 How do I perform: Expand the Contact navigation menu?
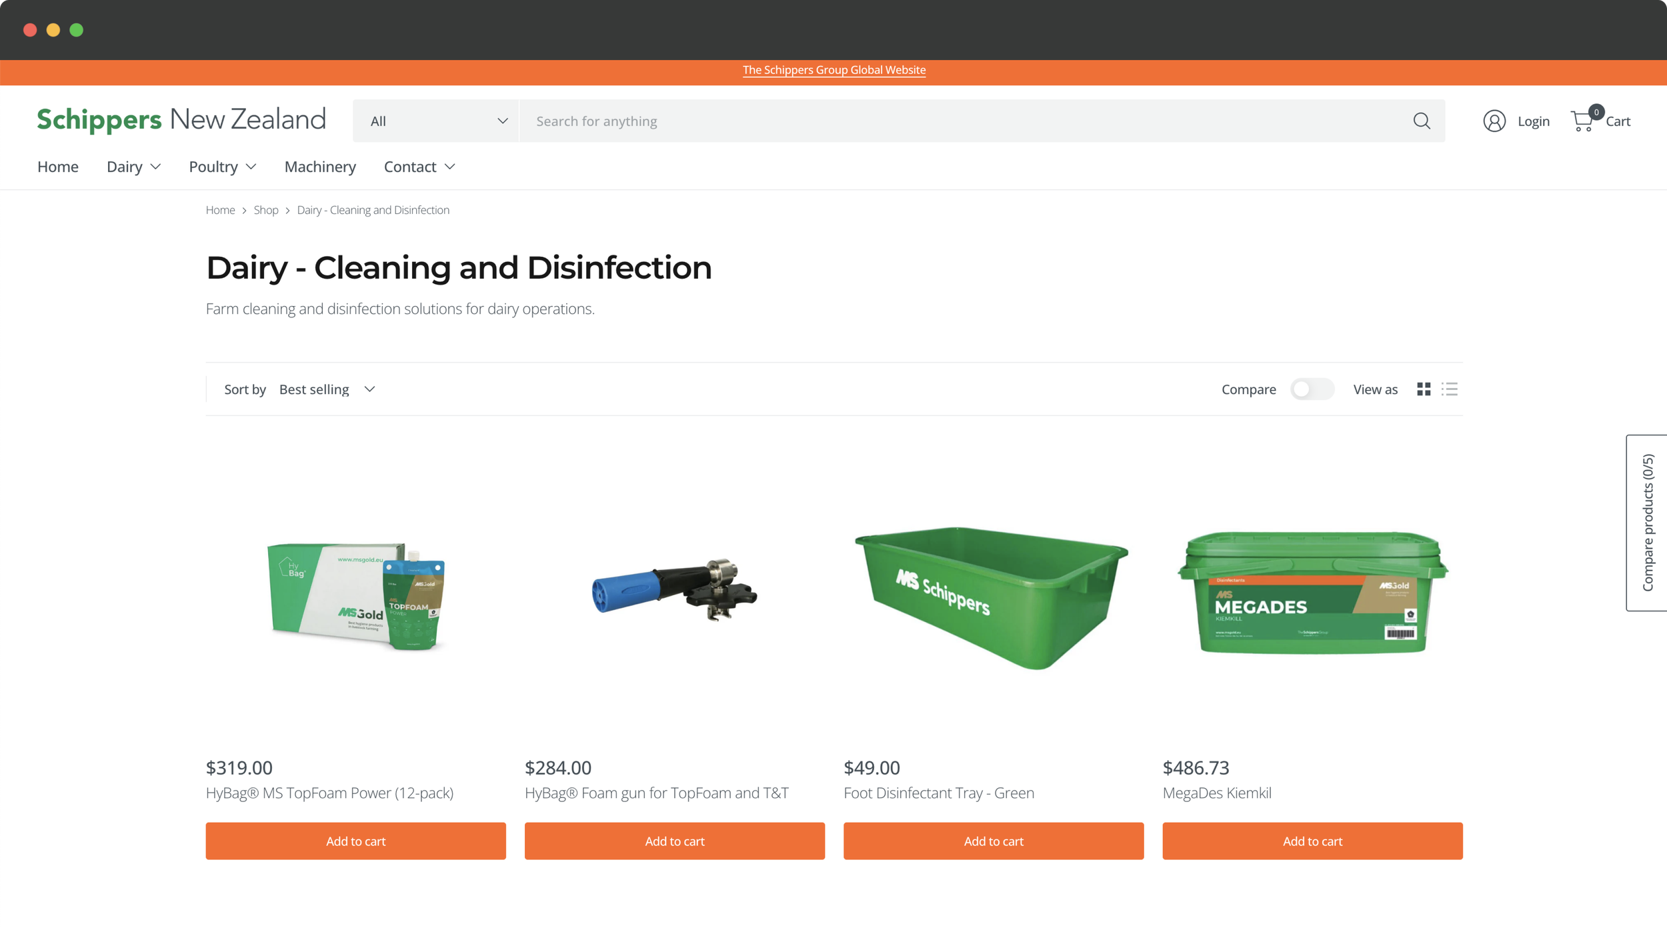(x=419, y=167)
